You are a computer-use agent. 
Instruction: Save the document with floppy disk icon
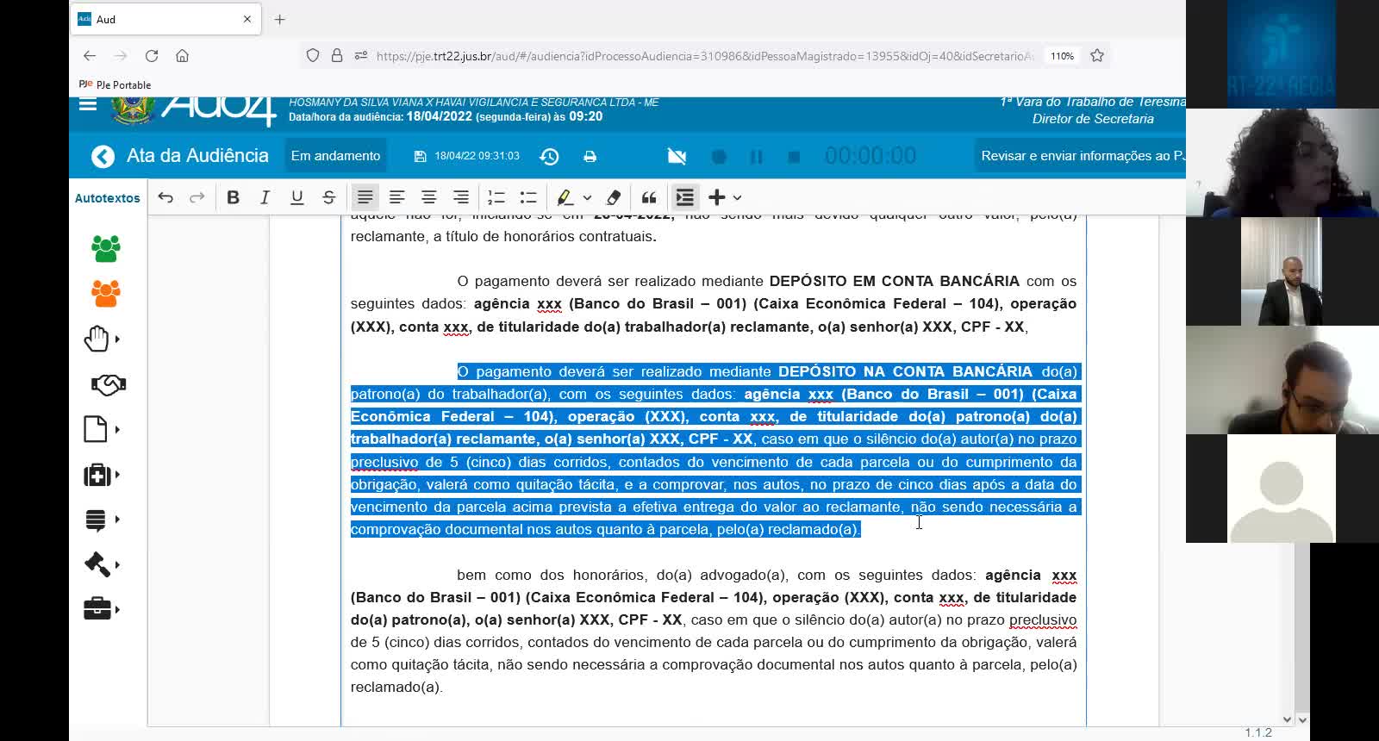tap(421, 156)
